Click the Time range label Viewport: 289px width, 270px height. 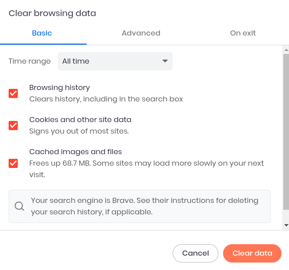tap(30, 61)
